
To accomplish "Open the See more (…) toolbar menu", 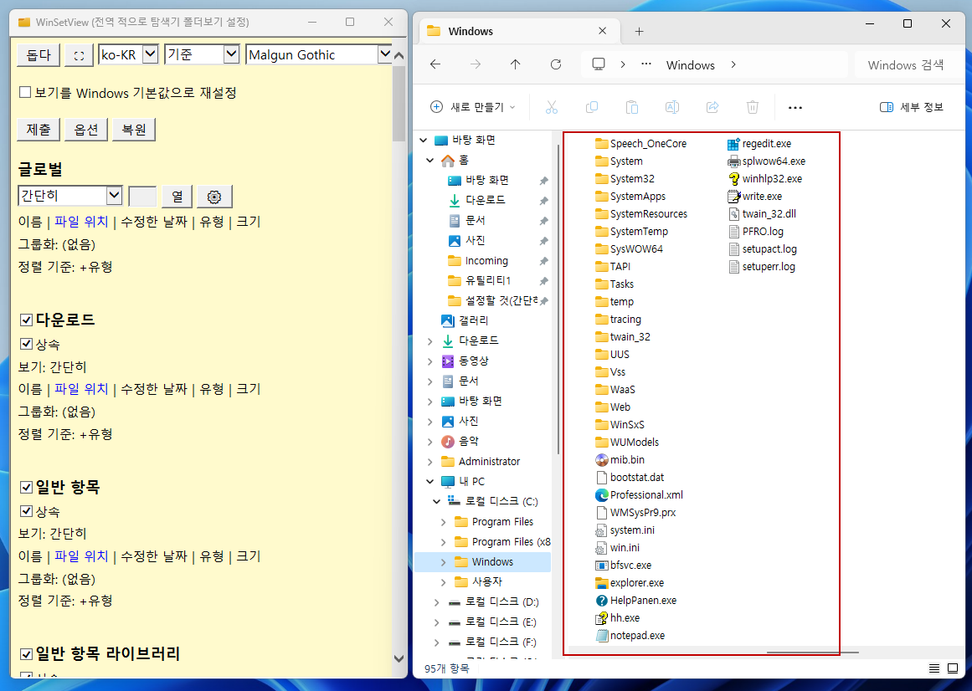I will [x=795, y=108].
